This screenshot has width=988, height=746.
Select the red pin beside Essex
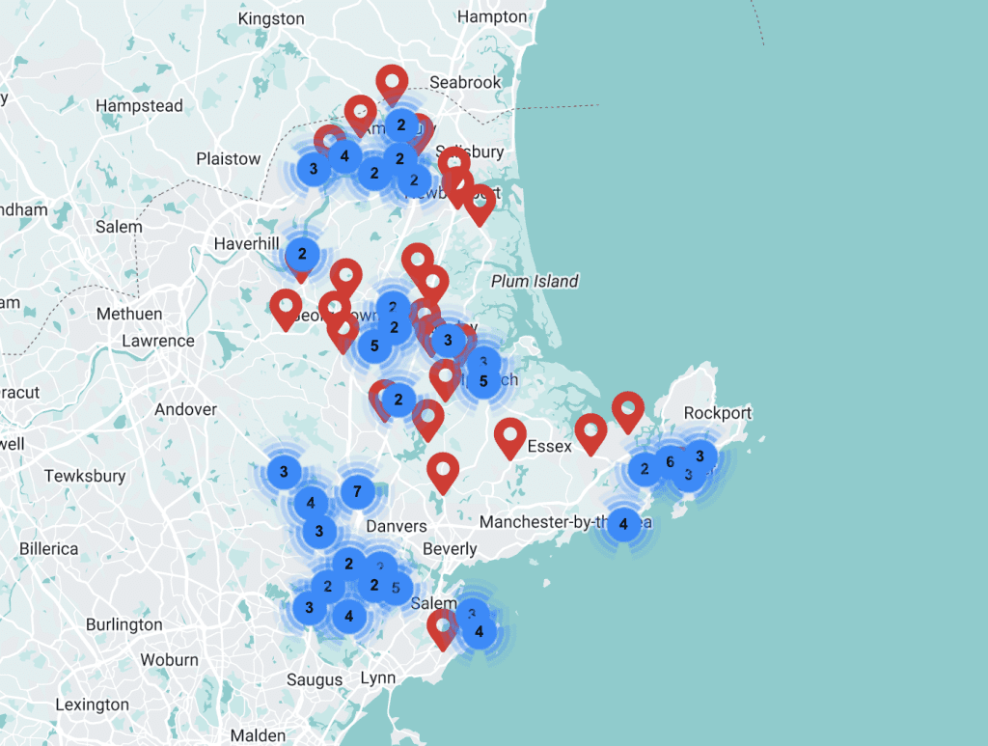pyautogui.click(x=510, y=434)
